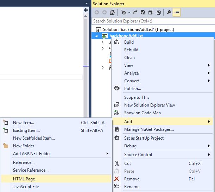Open the Pending Changes Filter dropdown arrow
This screenshot has width=215, height=192.
pos(129,12)
